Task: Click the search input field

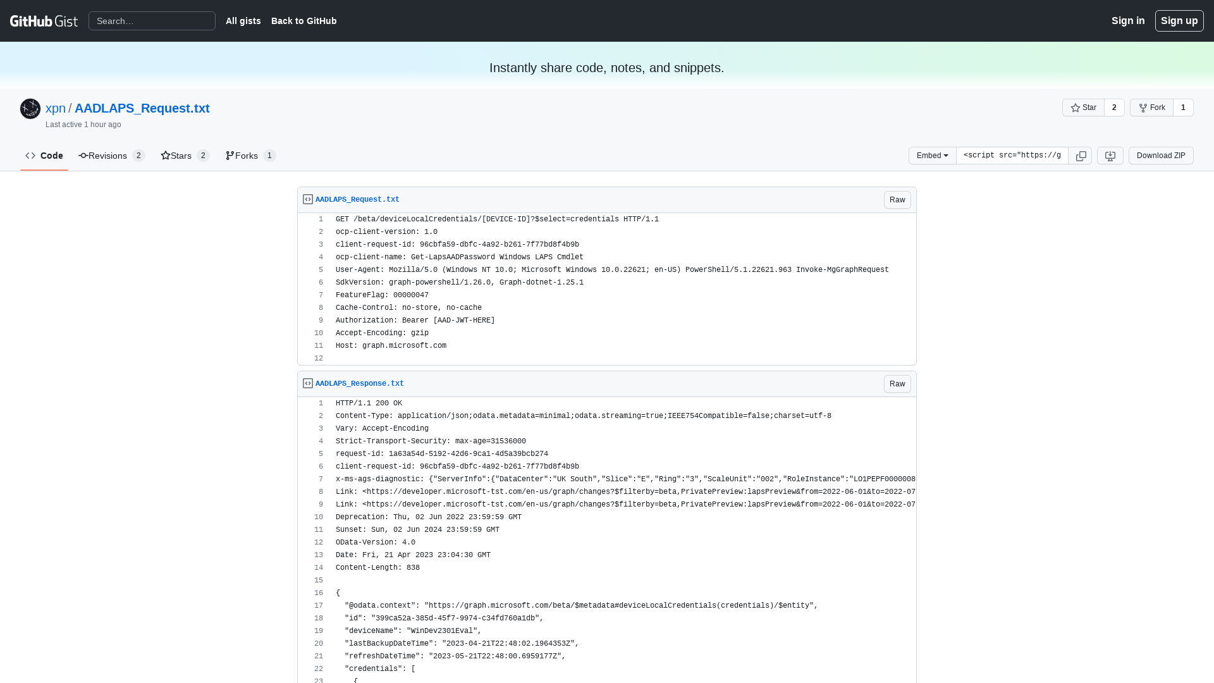Action: pos(151,21)
